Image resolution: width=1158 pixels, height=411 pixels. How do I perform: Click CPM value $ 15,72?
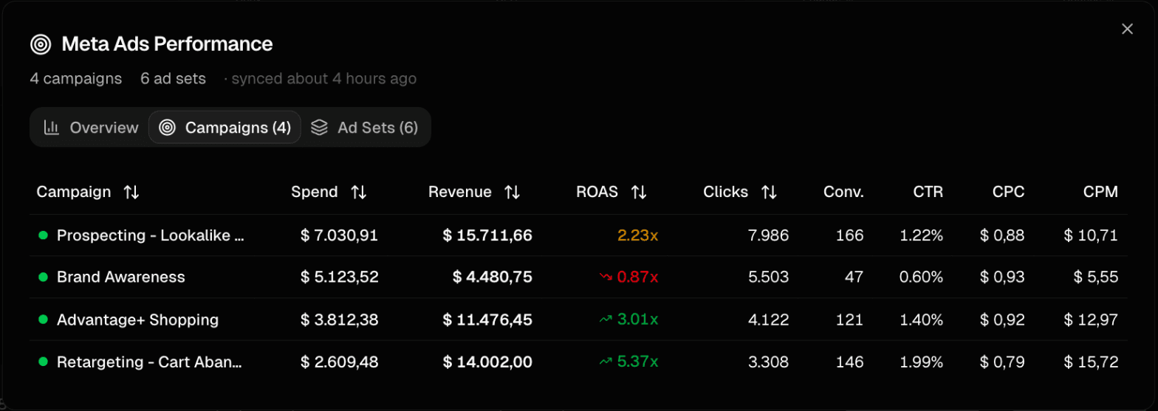tap(1092, 362)
